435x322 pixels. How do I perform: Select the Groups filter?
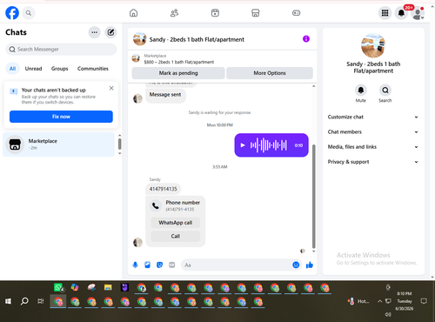pyautogui.click(x=59, y=69)
